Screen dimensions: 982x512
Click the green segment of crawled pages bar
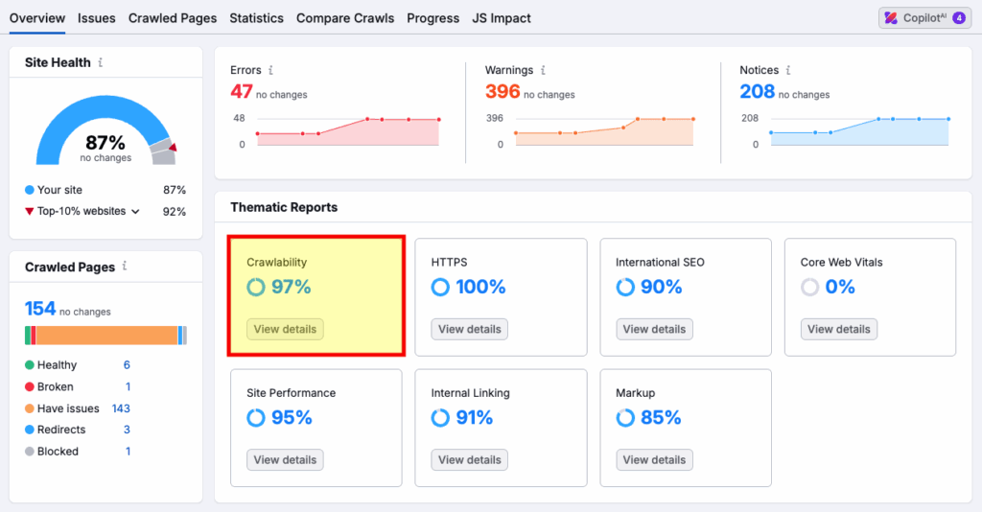pos(28,336)
